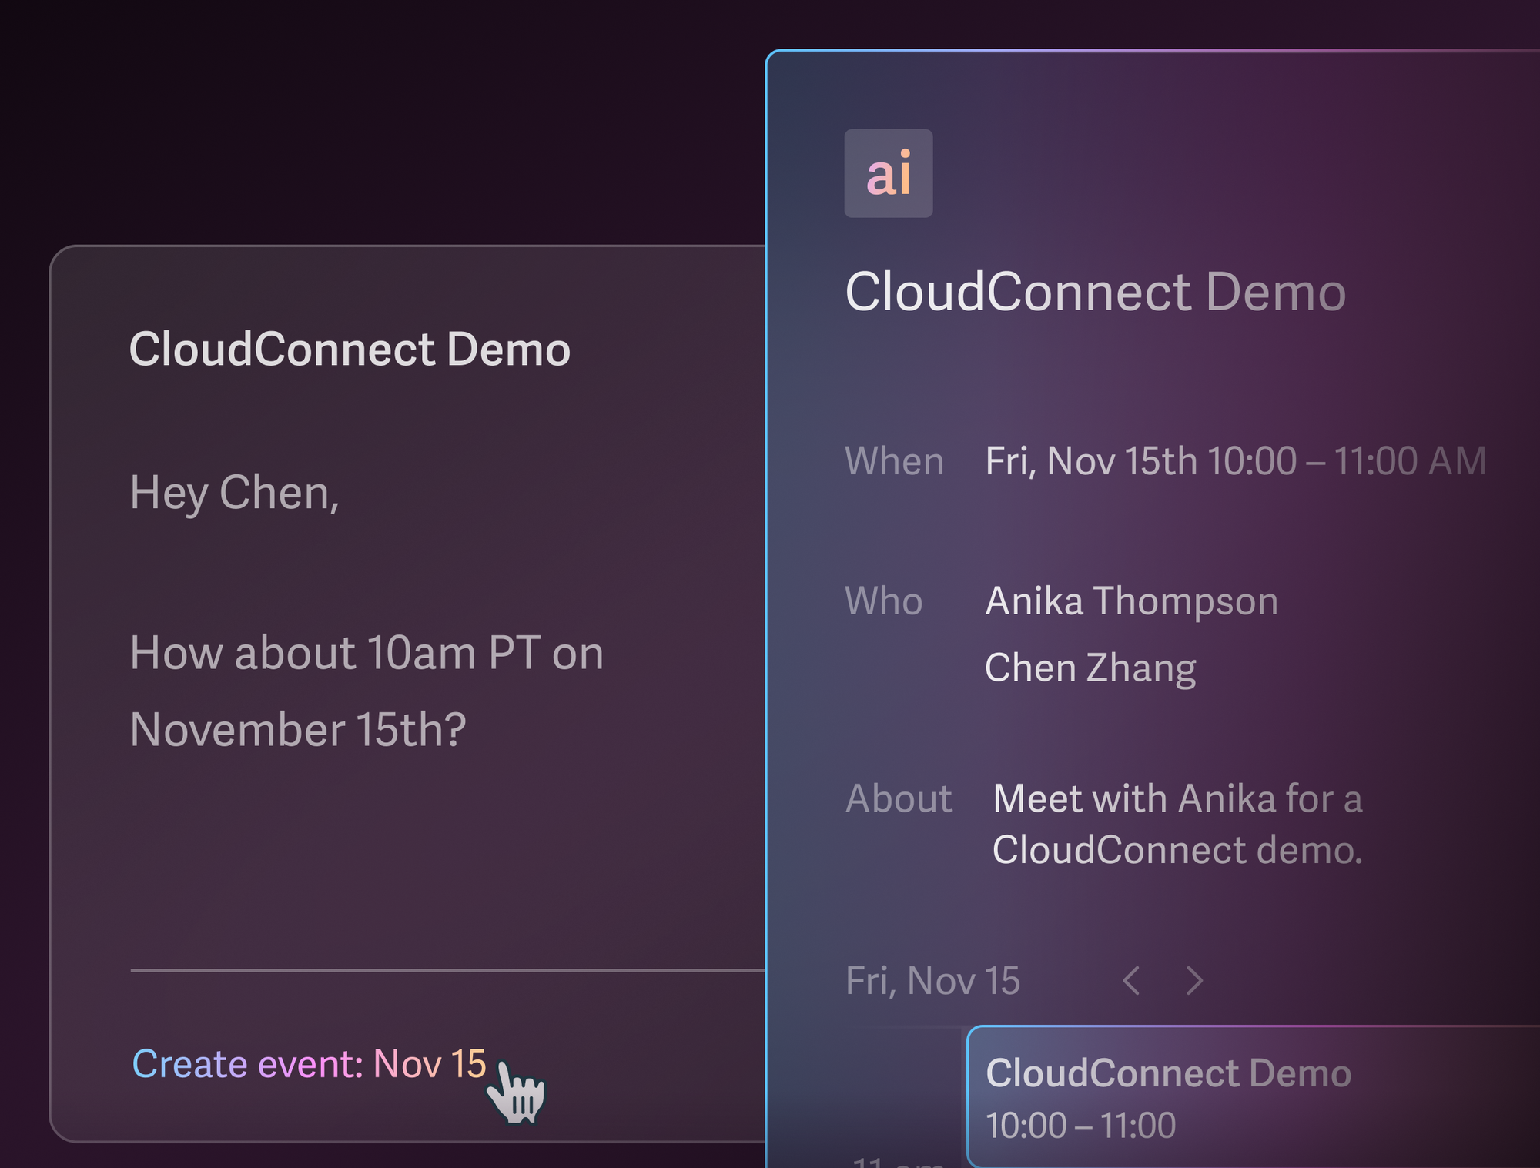This screenshot has width=1540, height=1168.
Task: Click the When label
Action: (x=894, y=461)
